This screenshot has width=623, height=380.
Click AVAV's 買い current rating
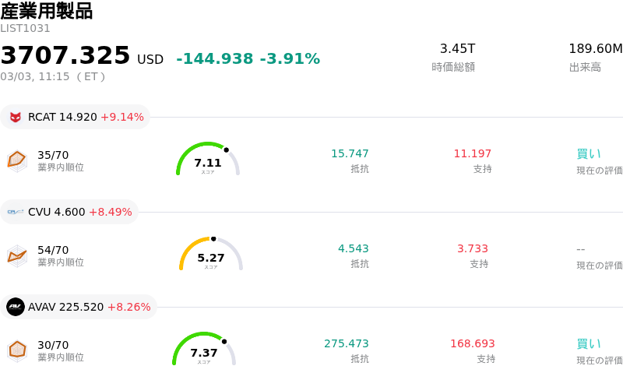pyautogui.click(x=589, y=344)
